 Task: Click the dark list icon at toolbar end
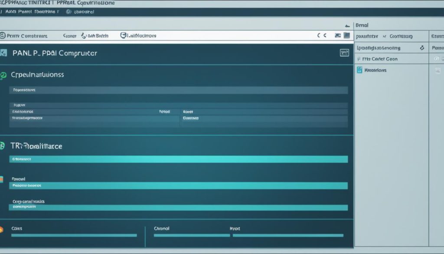[x=347, y=36]
